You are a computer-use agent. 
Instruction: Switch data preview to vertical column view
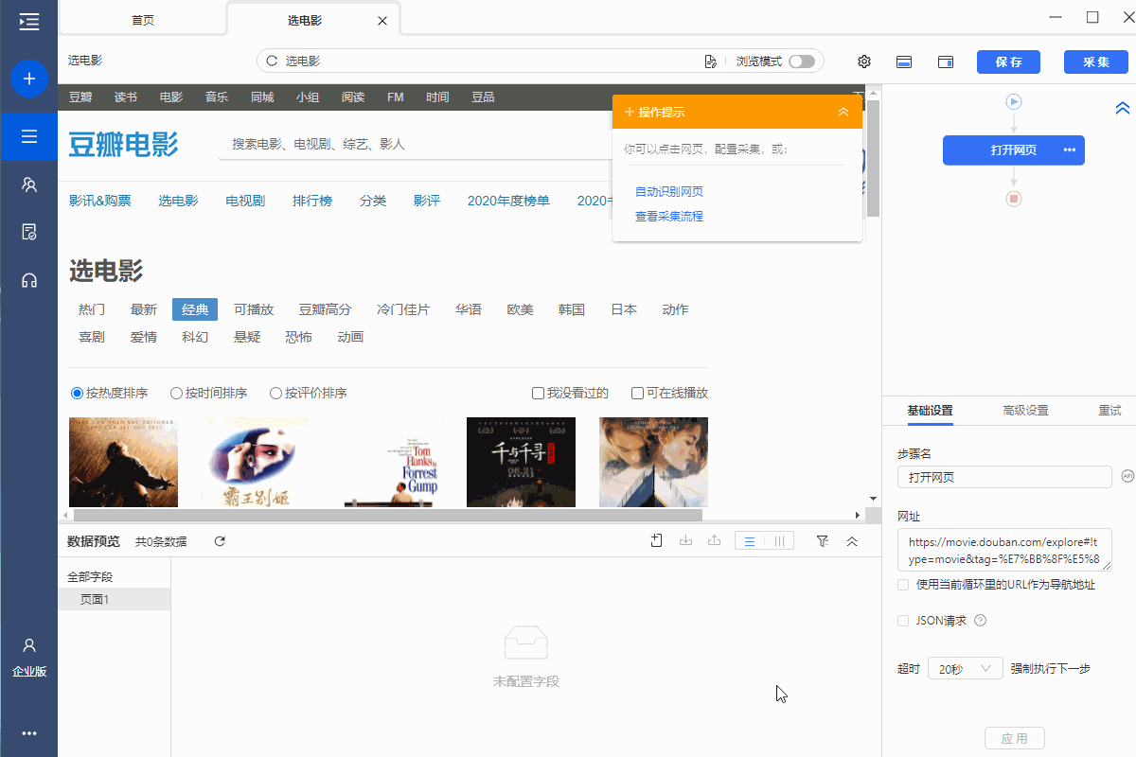779,541
